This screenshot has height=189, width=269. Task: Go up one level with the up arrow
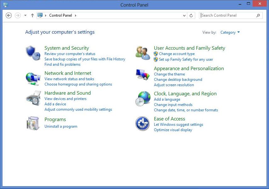point(32,15)
